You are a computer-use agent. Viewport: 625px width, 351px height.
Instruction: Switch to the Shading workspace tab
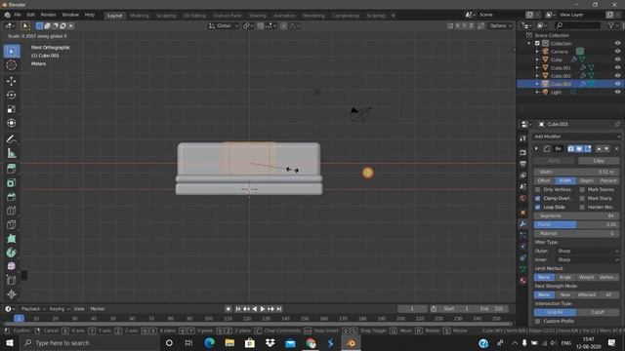point(258,16)
